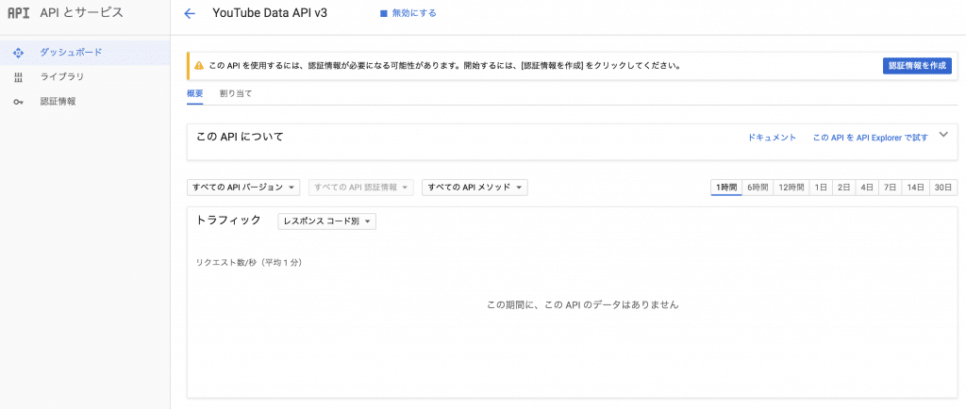Expand the この API について section chevron
966x409 pixels.
pos(943,136)
